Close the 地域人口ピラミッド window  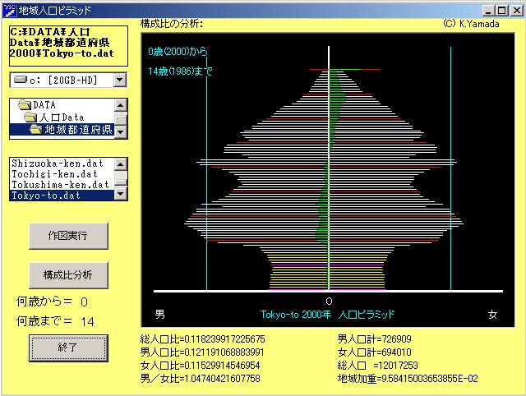point(517,11)
